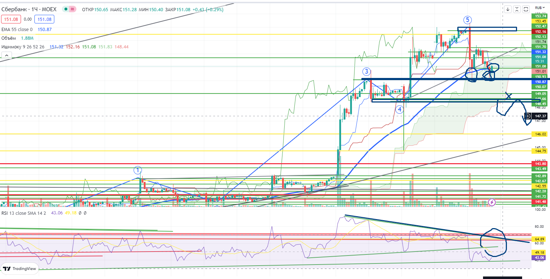Select the Ишимоку indicator legend

(24, 47)
